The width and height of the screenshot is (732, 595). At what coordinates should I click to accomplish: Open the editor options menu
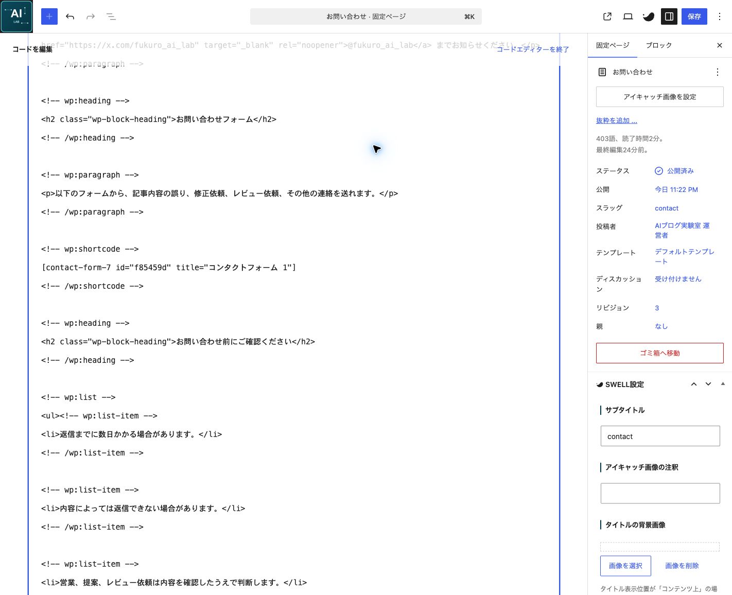pyautogui.click(x=720, y=16)
